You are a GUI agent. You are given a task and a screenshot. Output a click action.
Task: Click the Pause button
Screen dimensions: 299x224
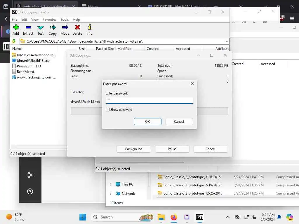[x=172, y=149]
